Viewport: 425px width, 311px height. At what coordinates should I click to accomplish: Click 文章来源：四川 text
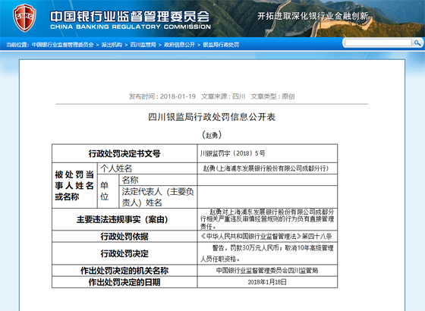coord(223,96)
